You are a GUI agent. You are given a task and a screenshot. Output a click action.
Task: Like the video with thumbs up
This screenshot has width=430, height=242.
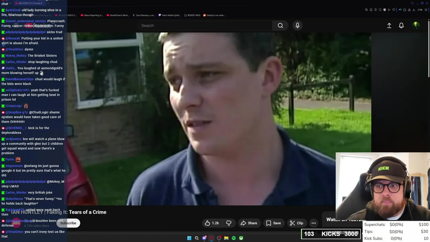coord(212,223)
